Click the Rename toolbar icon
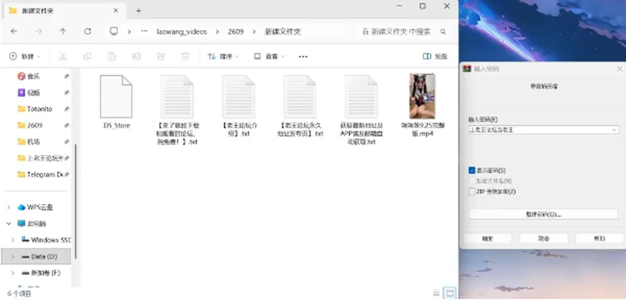 (136, 57)
